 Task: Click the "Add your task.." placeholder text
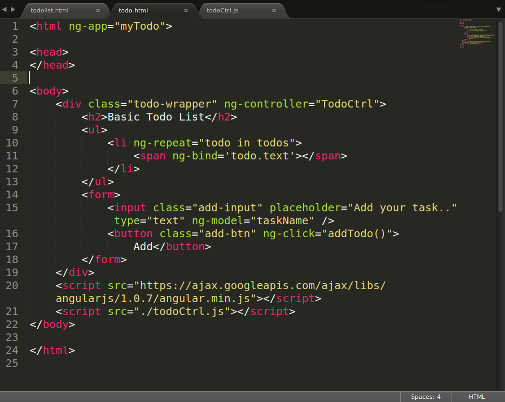click(402, 208)
